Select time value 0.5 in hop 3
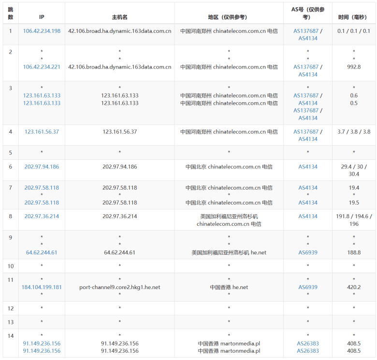 pyautogui.click(x=354, y=103)
